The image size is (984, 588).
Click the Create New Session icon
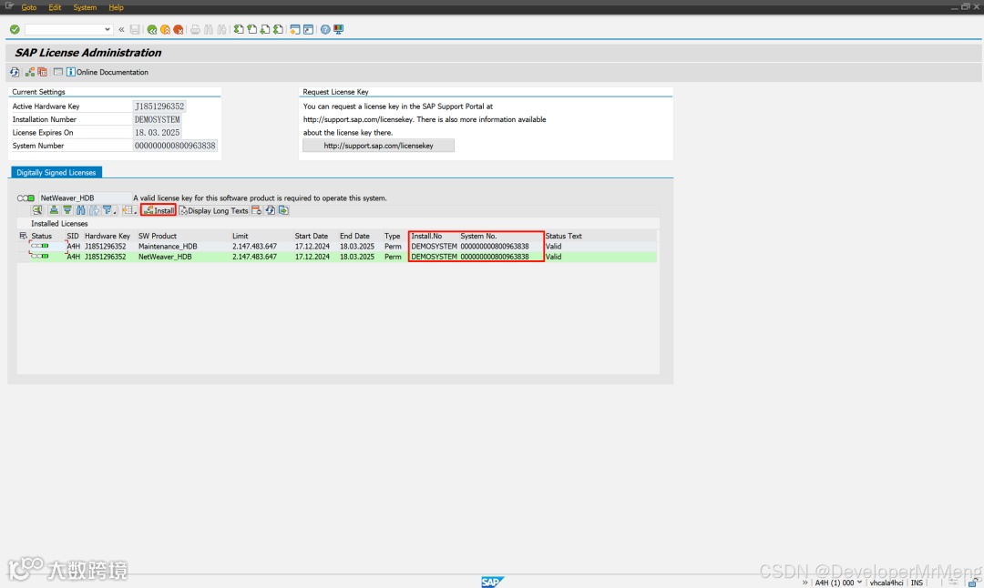pos(295,29)
